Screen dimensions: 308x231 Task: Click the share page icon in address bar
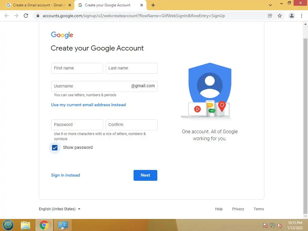pyautogui.click(x=270, y=16)
